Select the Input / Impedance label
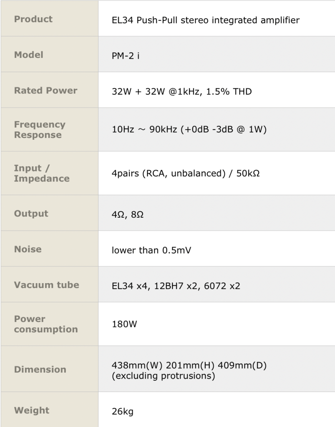 click(42, 173)
